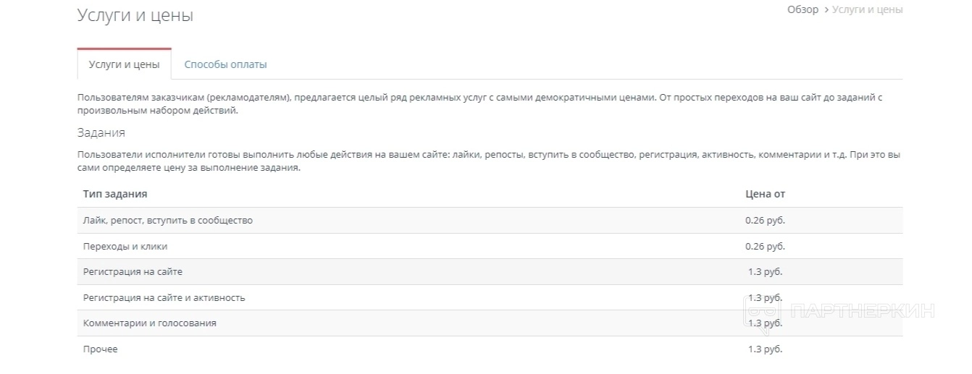Select the Регистрация на сайте и активность row
Screen dimensions: 972x374
[x=164, y=297]
